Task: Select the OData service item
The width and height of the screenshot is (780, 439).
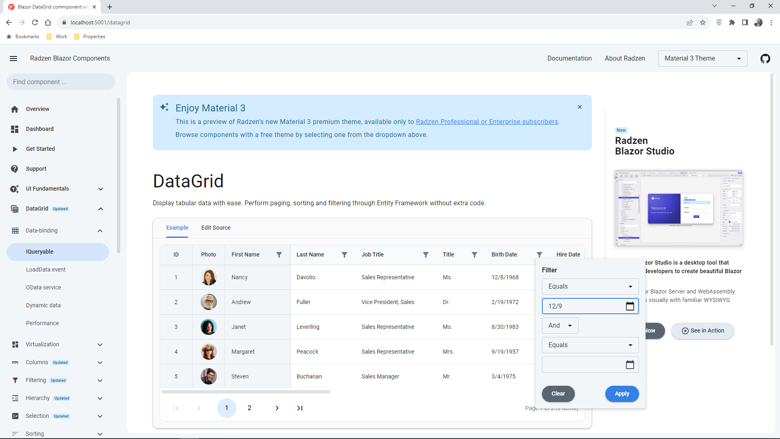Action: [58, 288]
